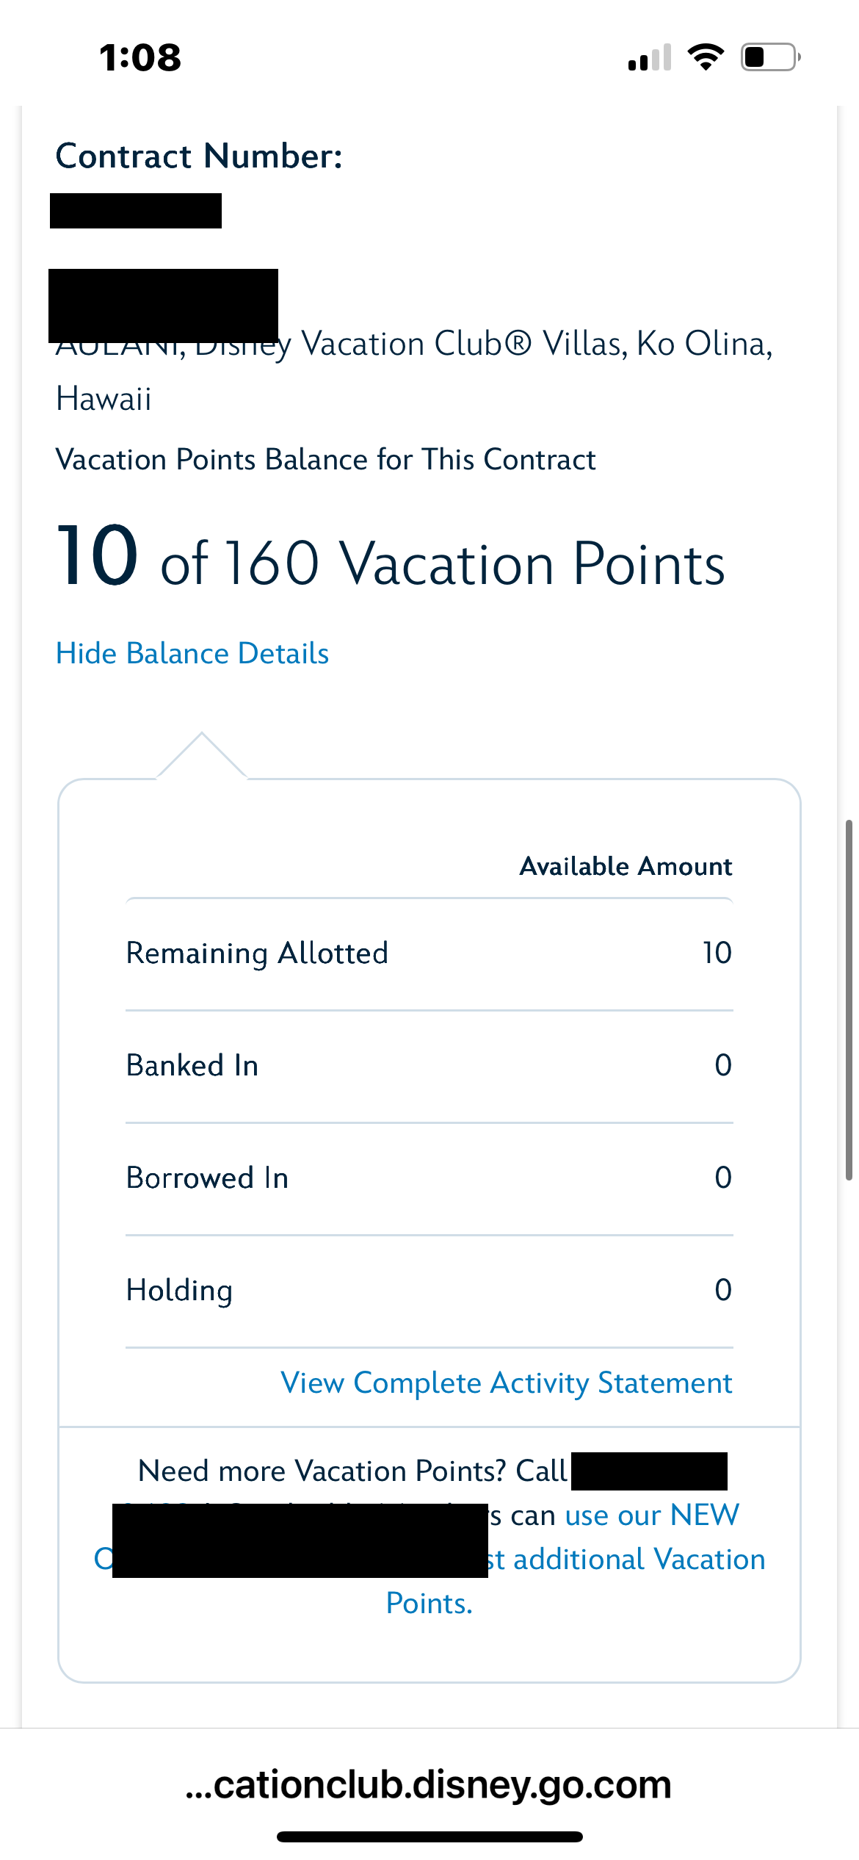This screenshot has height=1860, width=859.
Task: Click the page scrollbar on right edge
Action: (x=849, y=999)
